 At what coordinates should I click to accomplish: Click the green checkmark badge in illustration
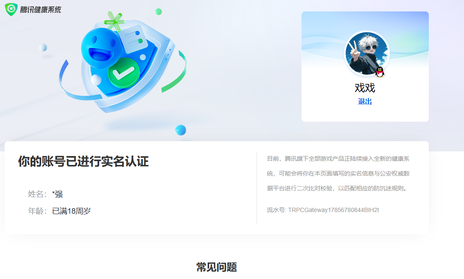(x=124, y=73)
